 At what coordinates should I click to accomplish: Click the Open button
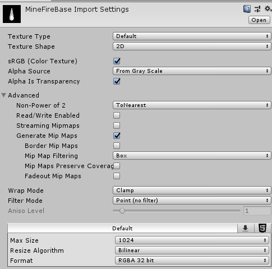coord(259,20)
